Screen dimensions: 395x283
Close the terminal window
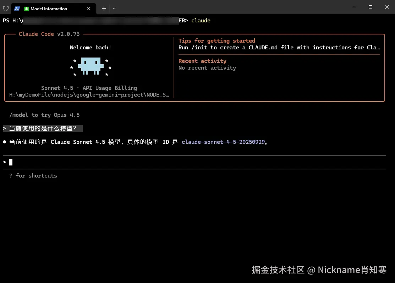(x=387, y=7)
